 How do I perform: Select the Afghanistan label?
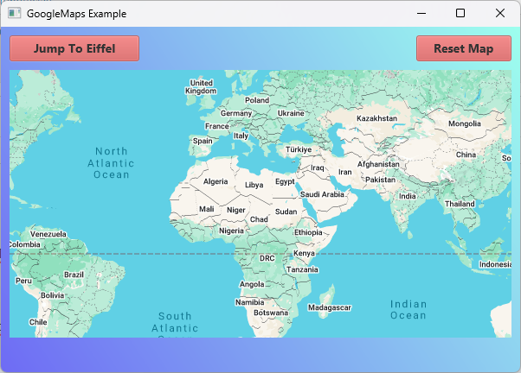click(x=378, y=164)
